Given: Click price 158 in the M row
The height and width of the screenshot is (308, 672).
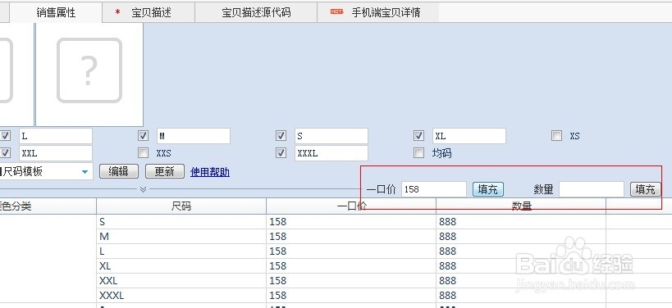Looking at the screenshot, I should point(351,237).
